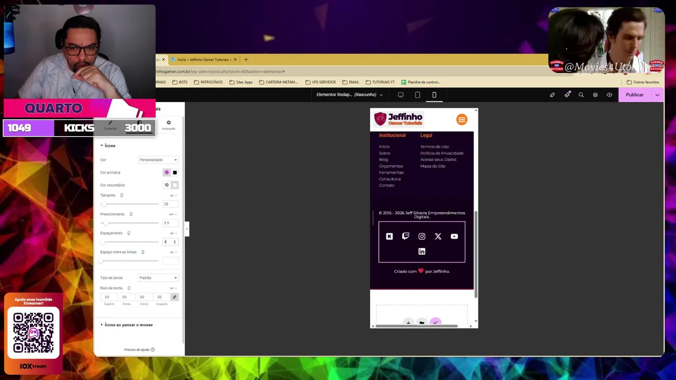
Task: Open the PATROCÍNIOS bookmark folder
Action: tap(208, 82)
